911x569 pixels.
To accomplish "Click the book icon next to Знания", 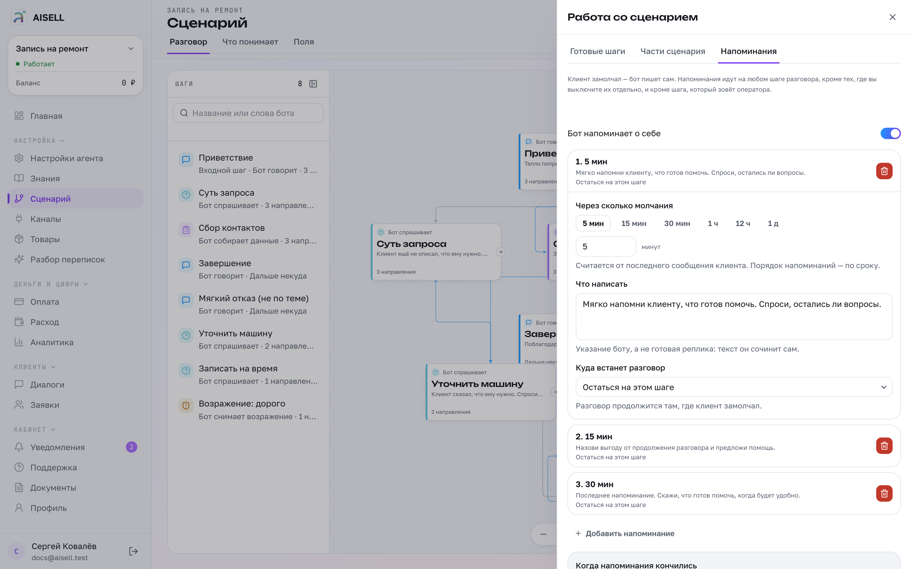I will click(19, 178).
